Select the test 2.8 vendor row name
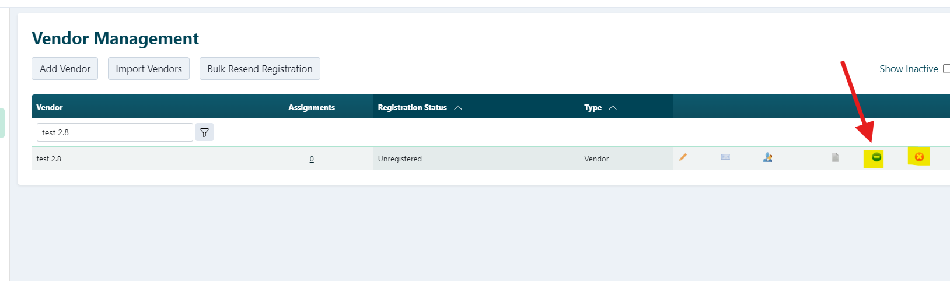 click(48, 159)
